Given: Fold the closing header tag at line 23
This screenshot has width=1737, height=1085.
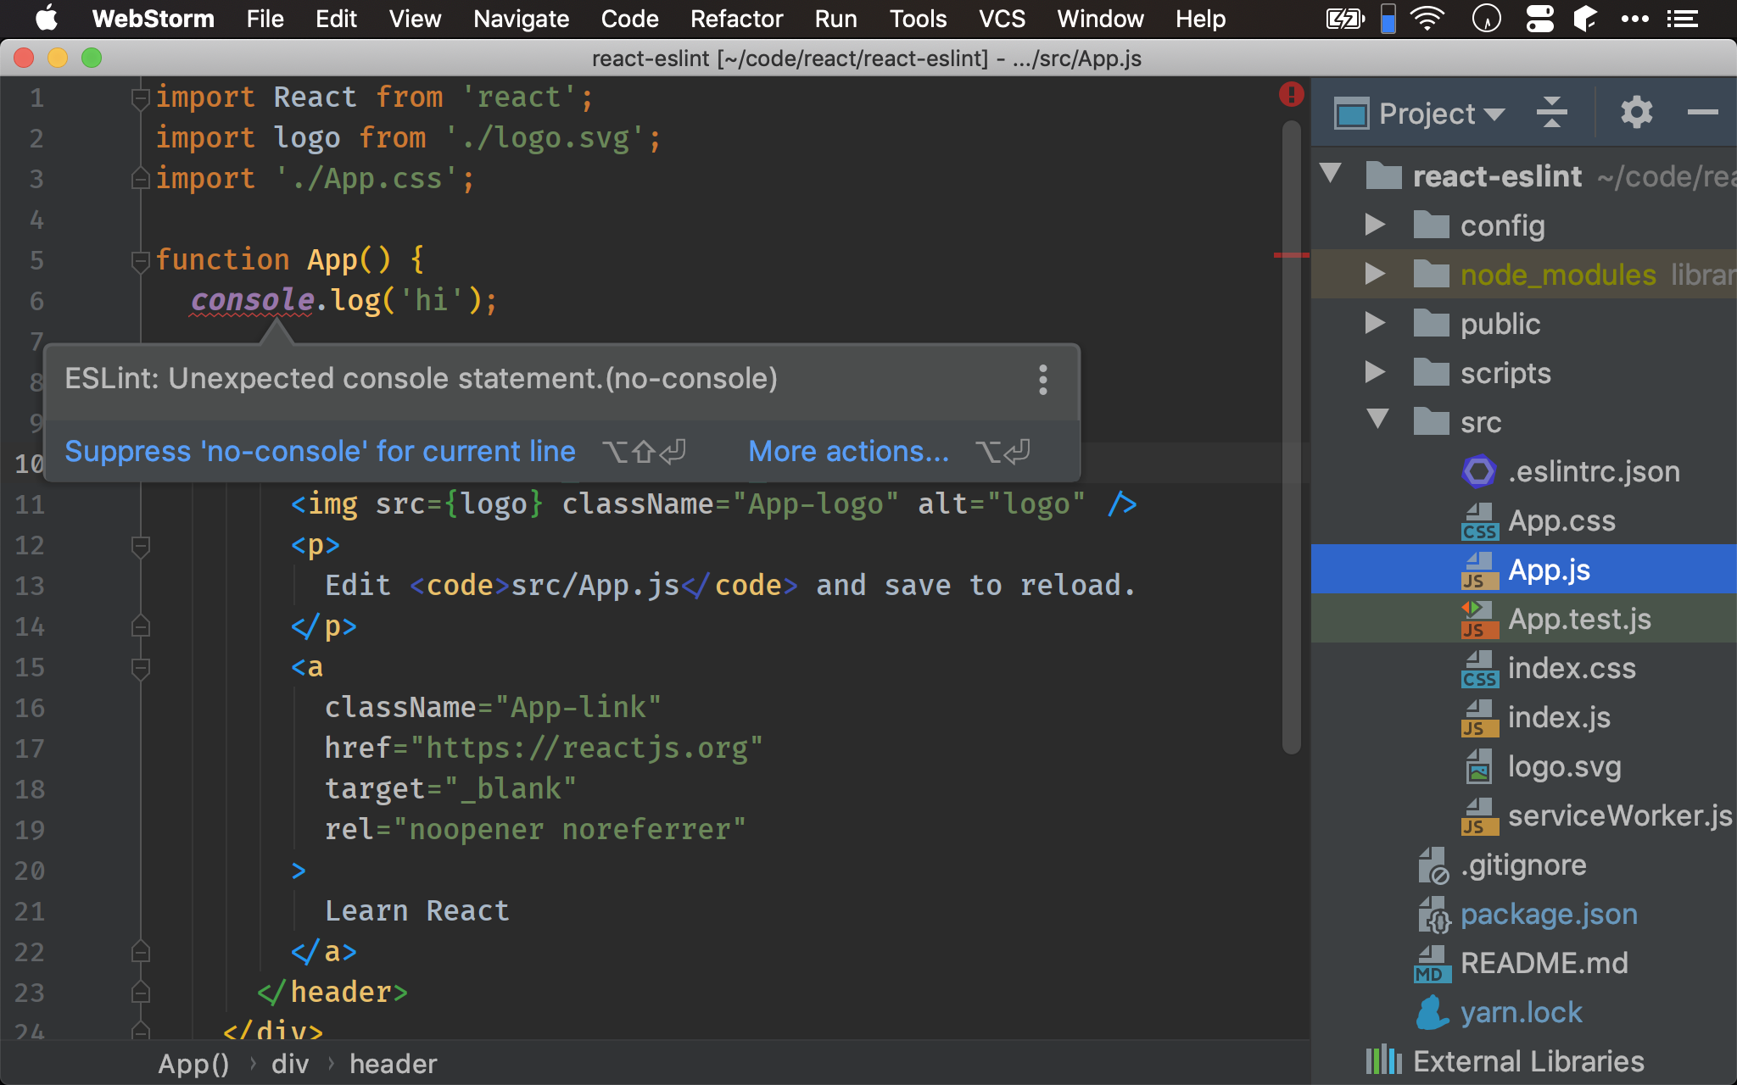Looking at the screenshot, I should 141,992.
